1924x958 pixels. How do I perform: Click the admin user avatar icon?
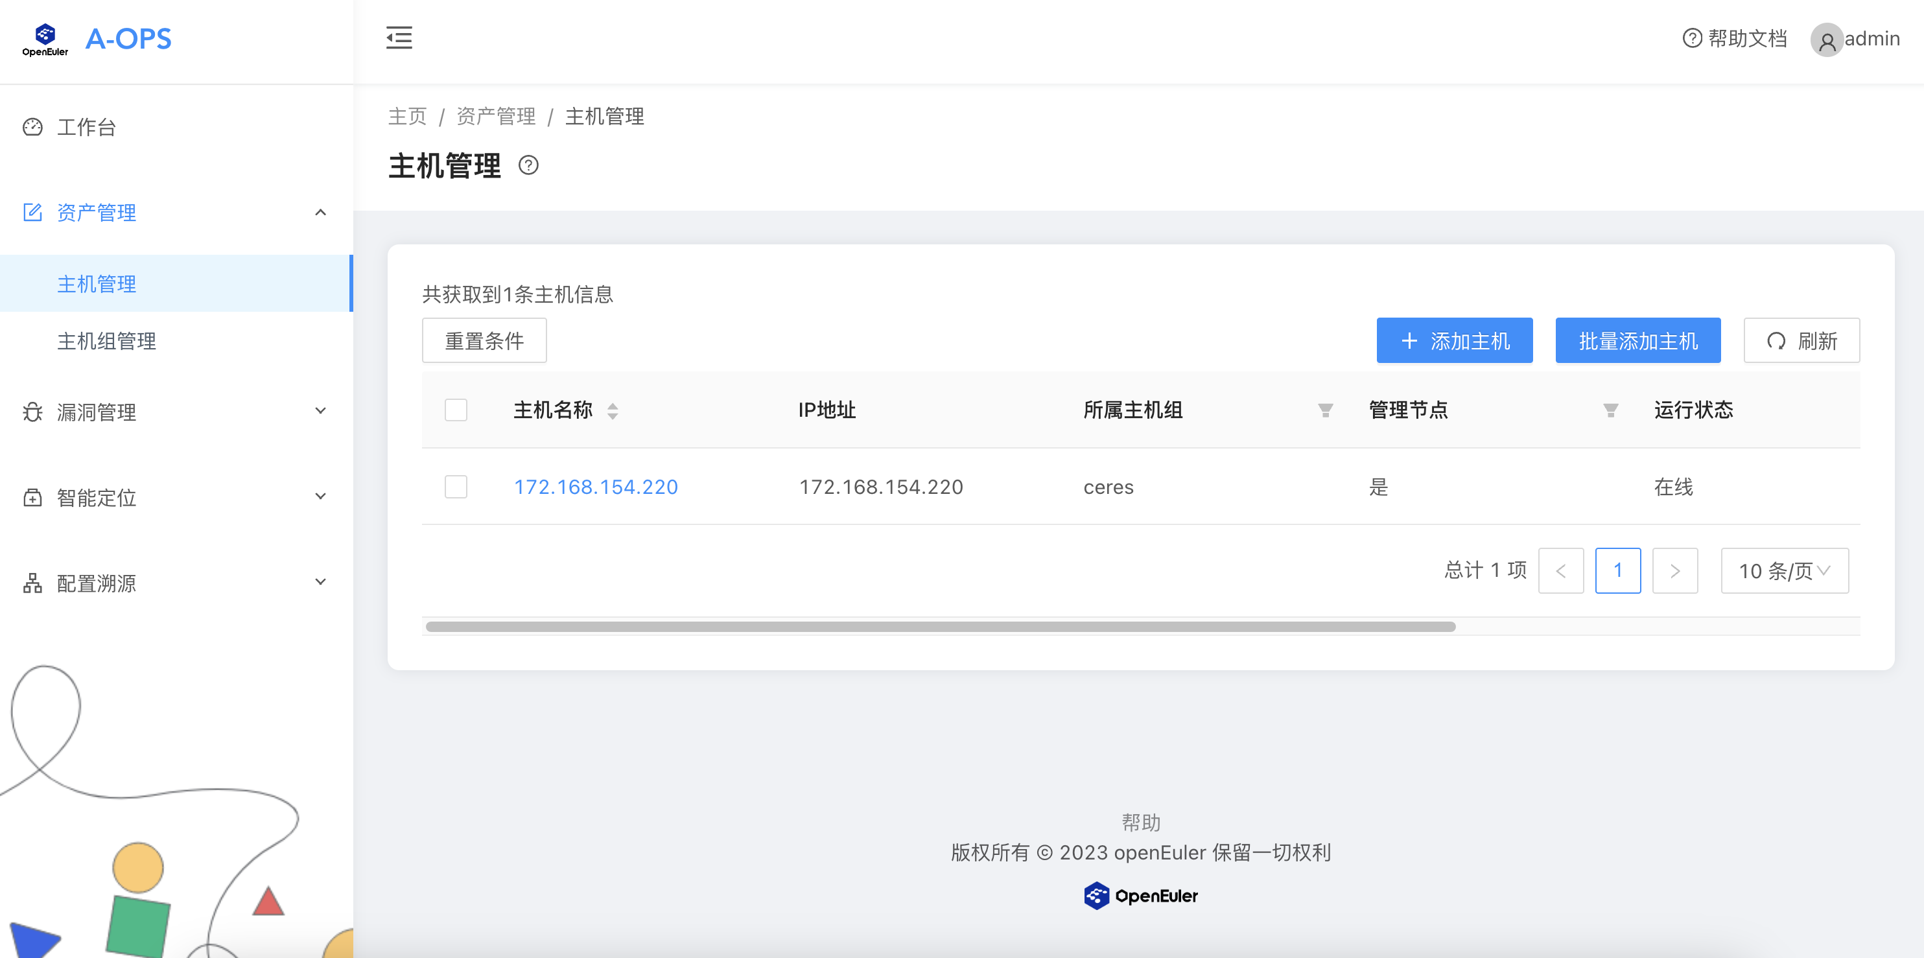click(x=1826, y=40)
